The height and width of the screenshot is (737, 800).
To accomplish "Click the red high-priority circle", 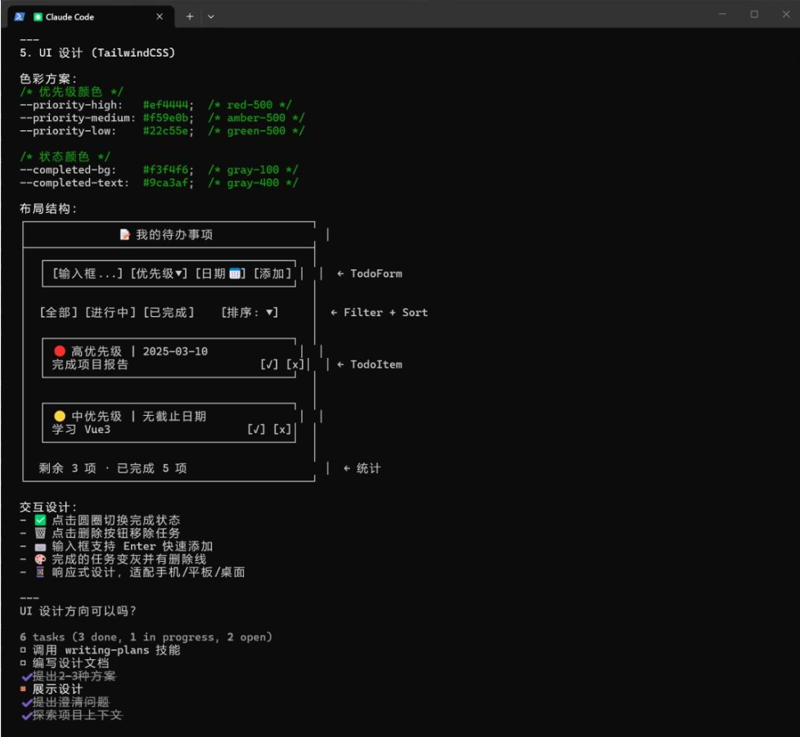I will click(x=60, y=350).
